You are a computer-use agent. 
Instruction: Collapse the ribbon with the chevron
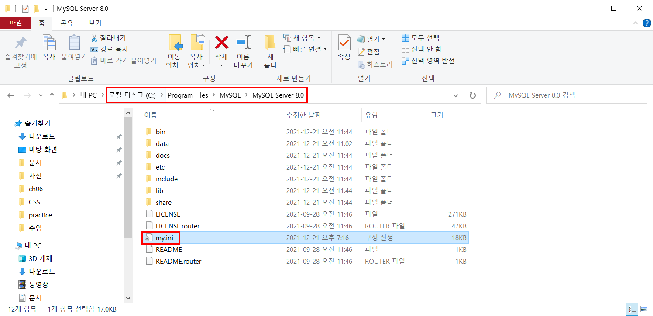click(x=636, y=23)
